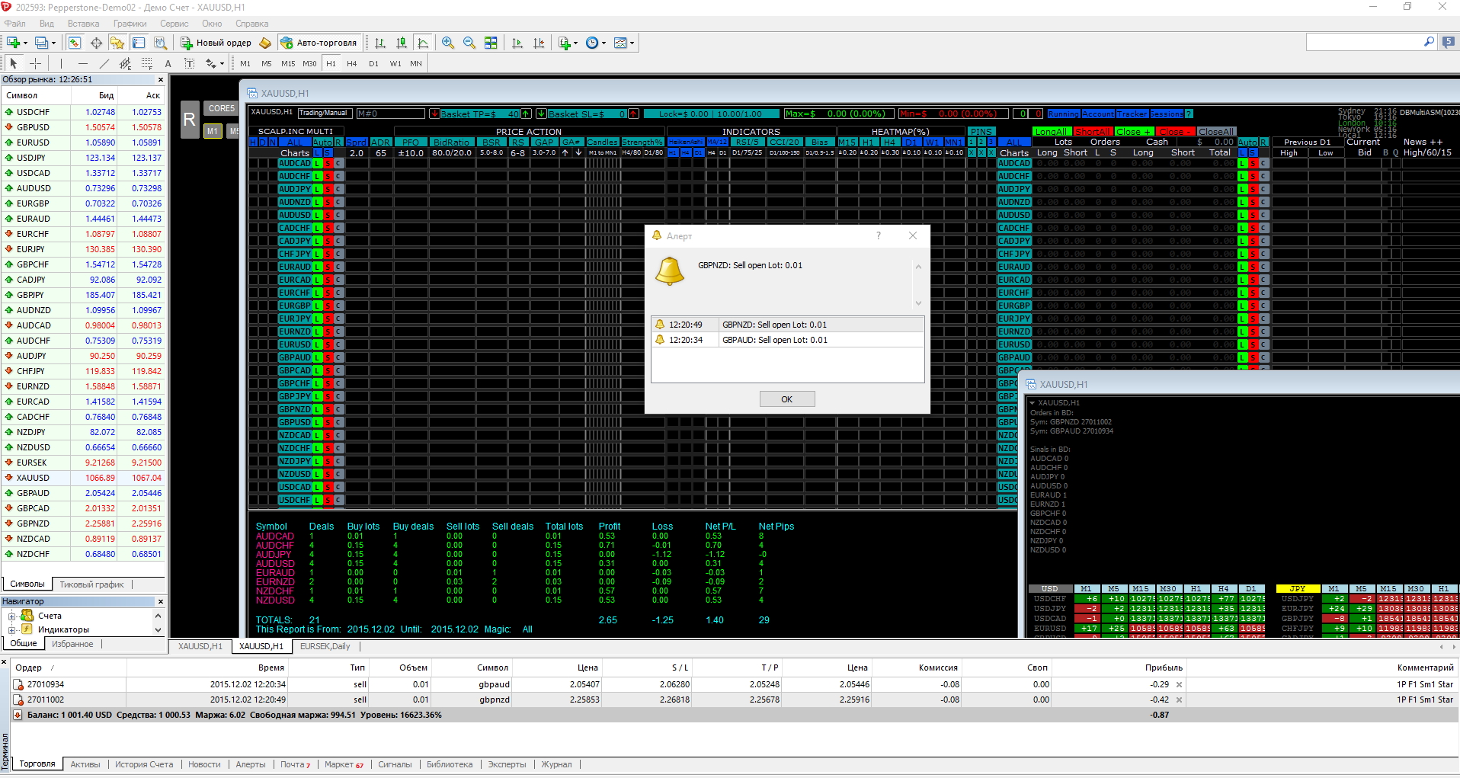Screen dimensions: 1460x778
Task: Toggle the Авто-торговля auto trading button
Action: 319,43
